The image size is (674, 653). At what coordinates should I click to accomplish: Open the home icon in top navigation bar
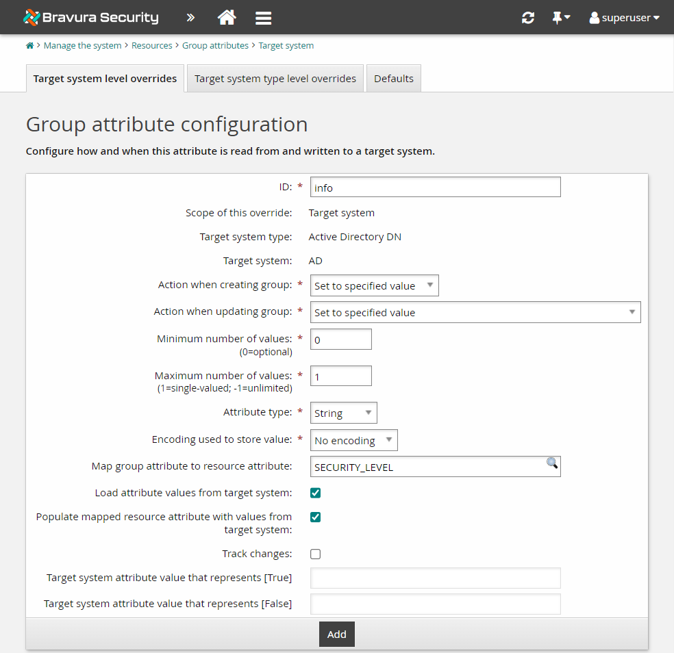227,17
